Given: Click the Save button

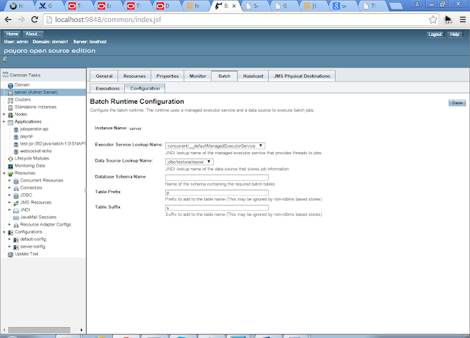Looking at the screenshot, I should coord(457,103).
